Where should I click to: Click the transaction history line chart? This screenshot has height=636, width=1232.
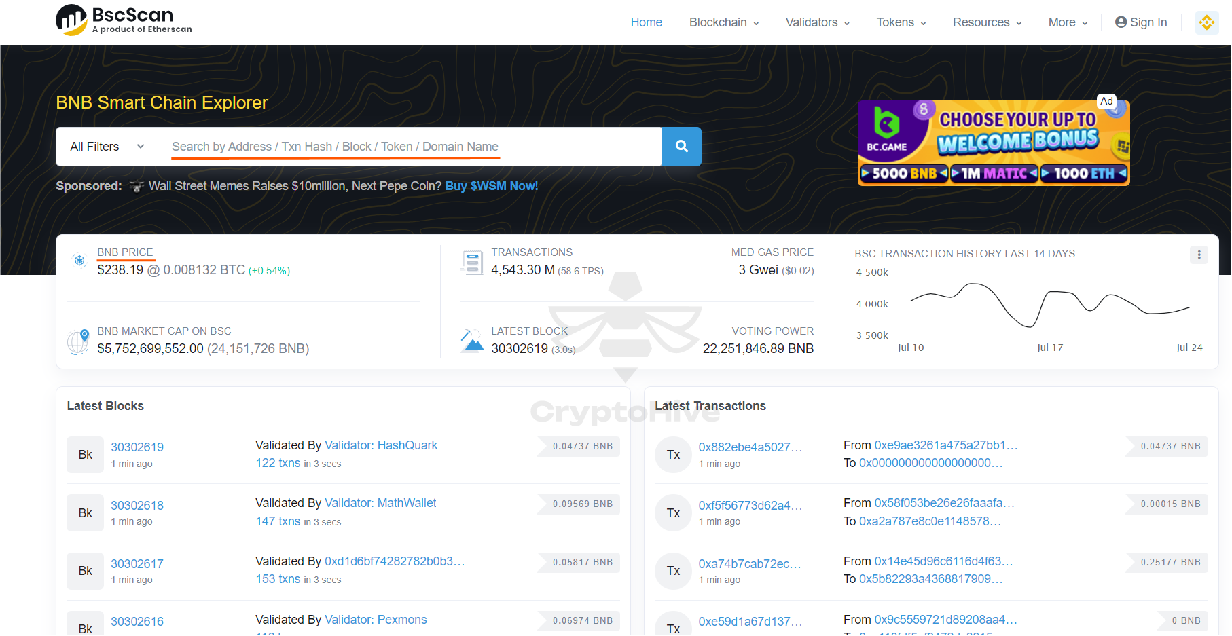tap(1050, 305)
